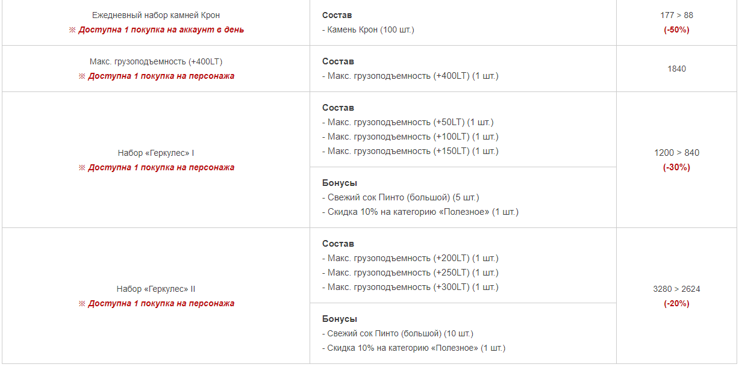This screenshot has width=739, height=367.
Task: Click the ※ symbol under Набор «Геркулес» II
Action: (82, 304)
